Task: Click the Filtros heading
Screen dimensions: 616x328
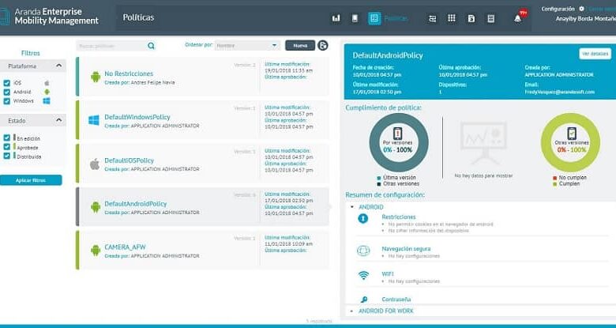Action: (30, 53)
